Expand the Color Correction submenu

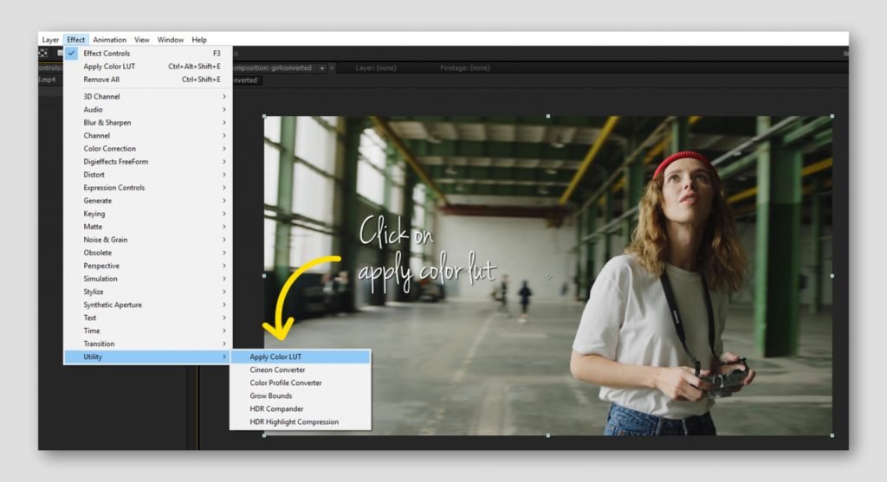109,149
